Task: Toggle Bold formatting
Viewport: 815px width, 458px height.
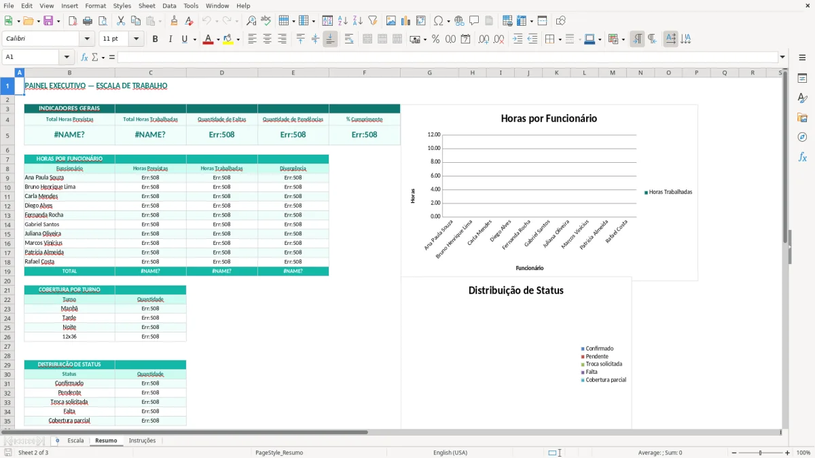Action: tap(155, 39)
